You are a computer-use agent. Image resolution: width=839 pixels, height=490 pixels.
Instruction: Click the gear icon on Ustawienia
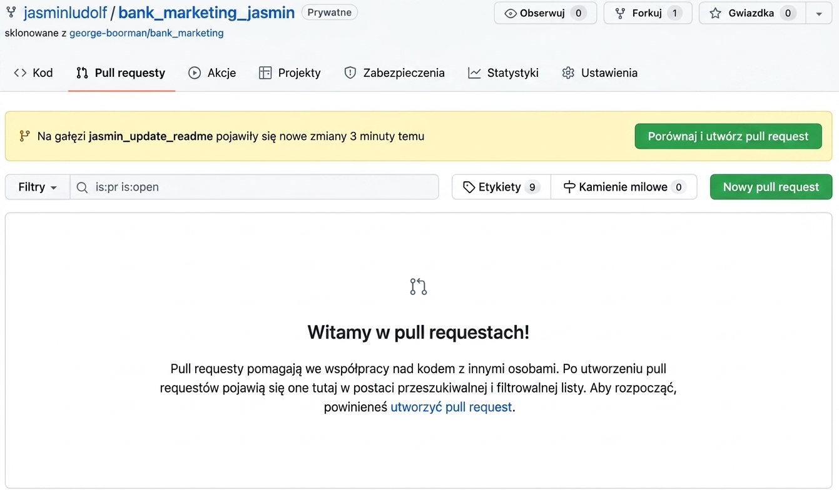pyautogui.click(x=568, y=73)
